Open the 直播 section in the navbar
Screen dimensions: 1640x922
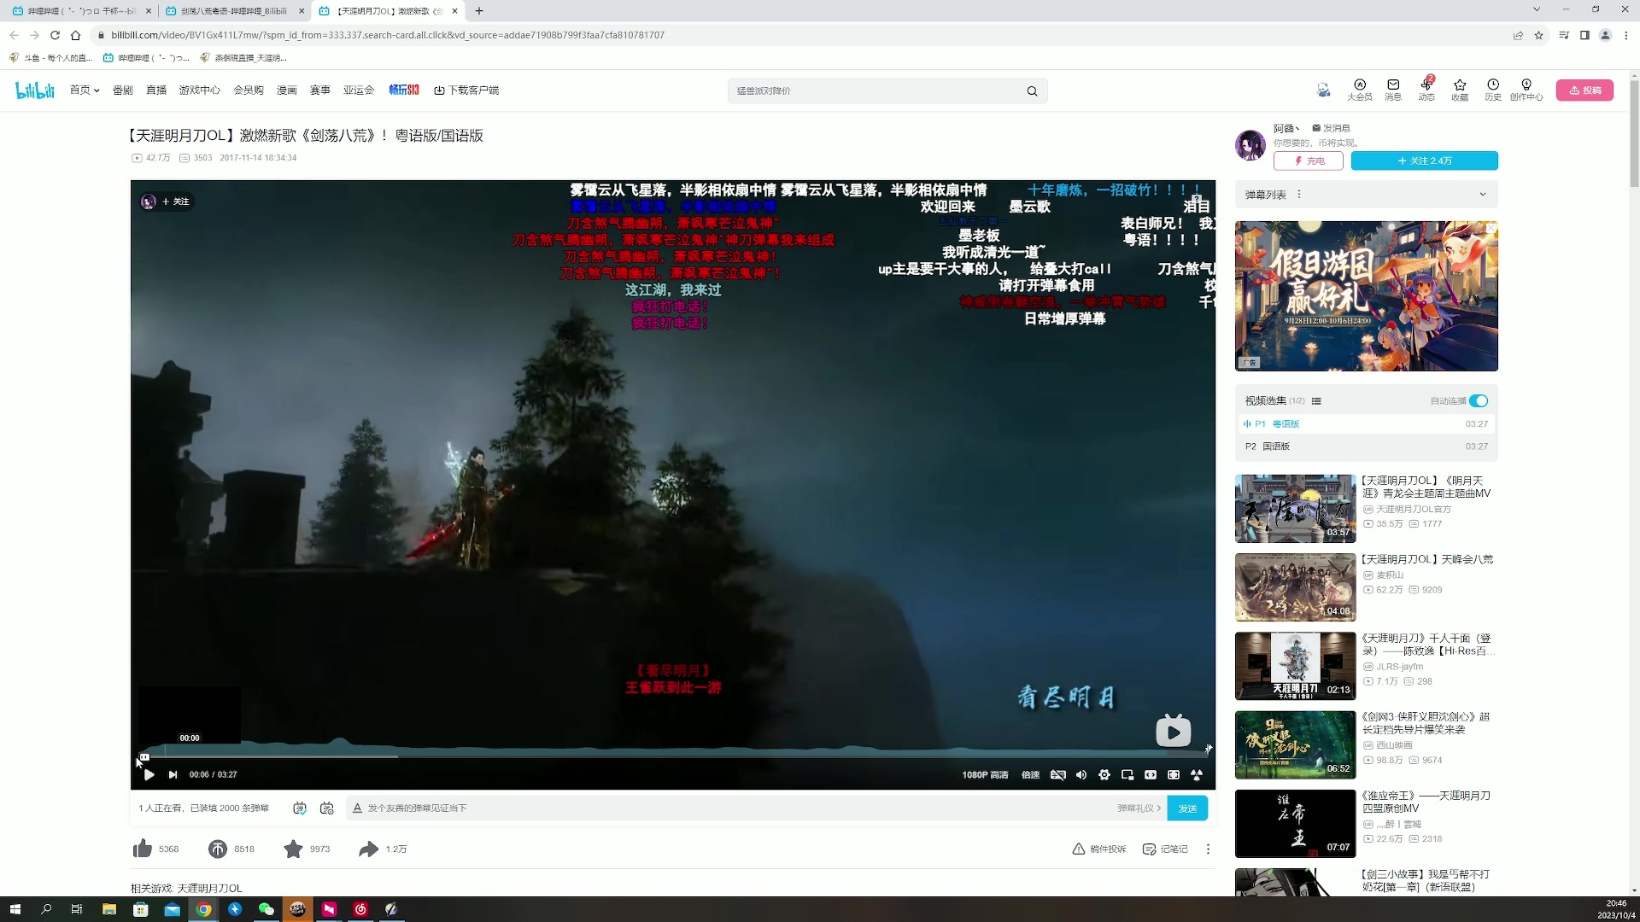[x=155, y=90]
